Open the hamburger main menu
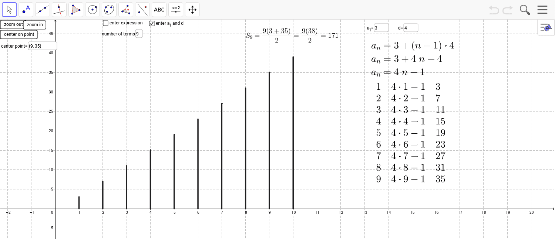The image size is (555, 240). click(x=542, y=10)
